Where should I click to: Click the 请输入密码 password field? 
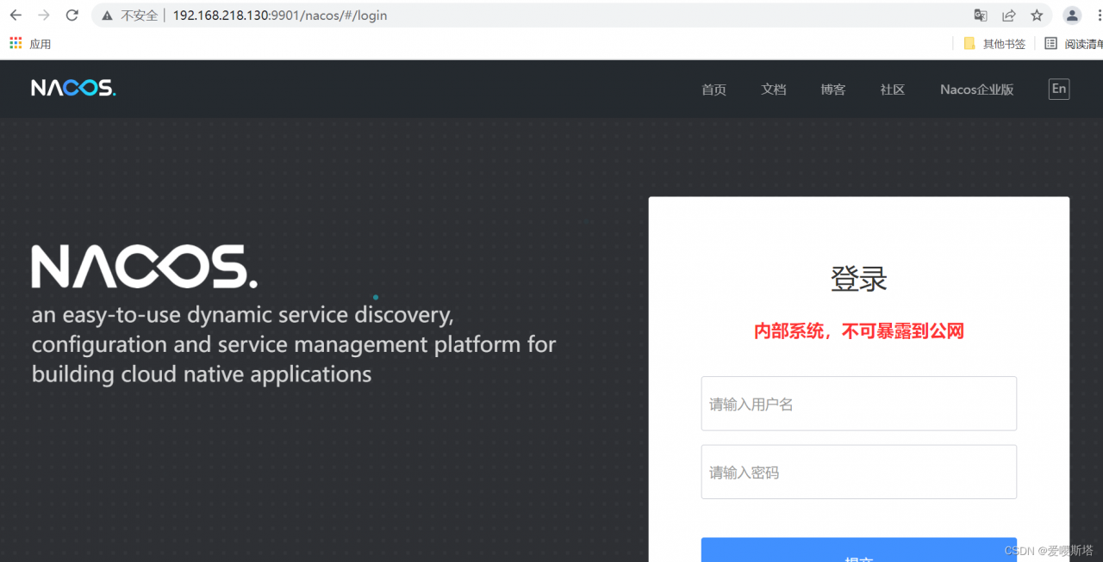(858, 472)
